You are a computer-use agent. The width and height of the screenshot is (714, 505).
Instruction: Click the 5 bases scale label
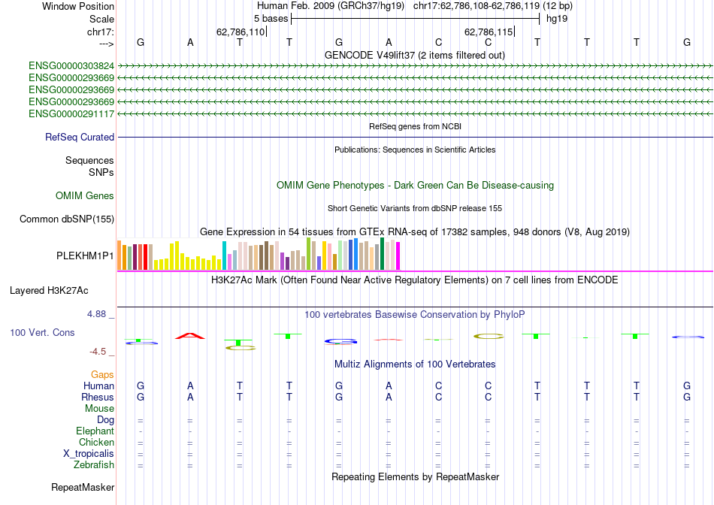[271, 19]
